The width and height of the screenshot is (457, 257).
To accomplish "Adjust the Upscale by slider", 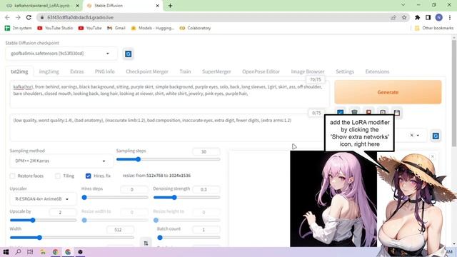I will click(43, 221).
